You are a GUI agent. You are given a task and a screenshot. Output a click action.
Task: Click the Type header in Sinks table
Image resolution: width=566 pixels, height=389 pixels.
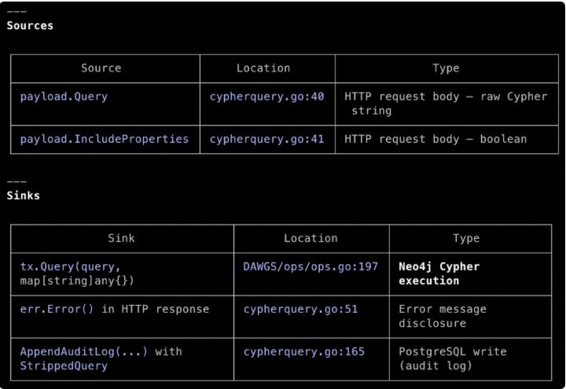pos(465,238)
